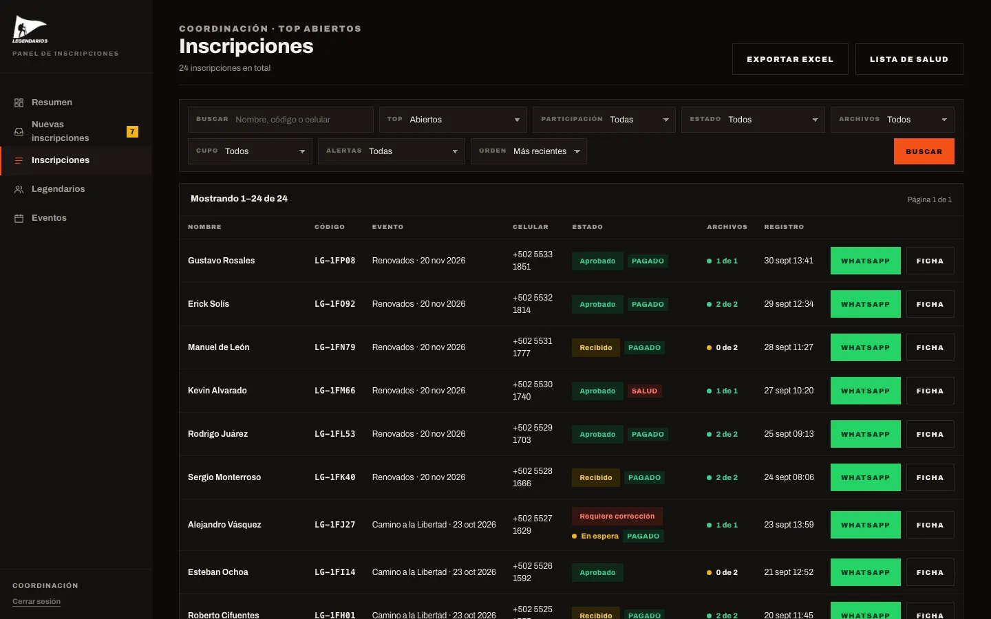Screen dimensions: 991x619
Task: Click WhatsApp for Kevin Alvarado
Action: pyautogui.click(x=866, y=391)
